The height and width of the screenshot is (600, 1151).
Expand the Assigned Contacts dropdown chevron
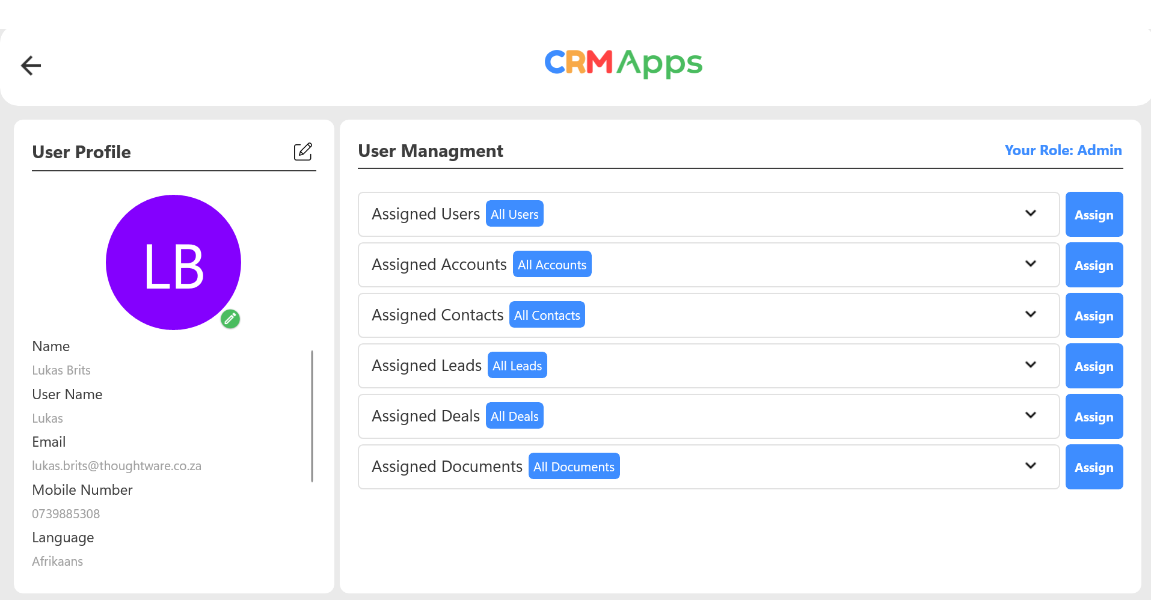pyautogui.click(x=1030, y=314)
